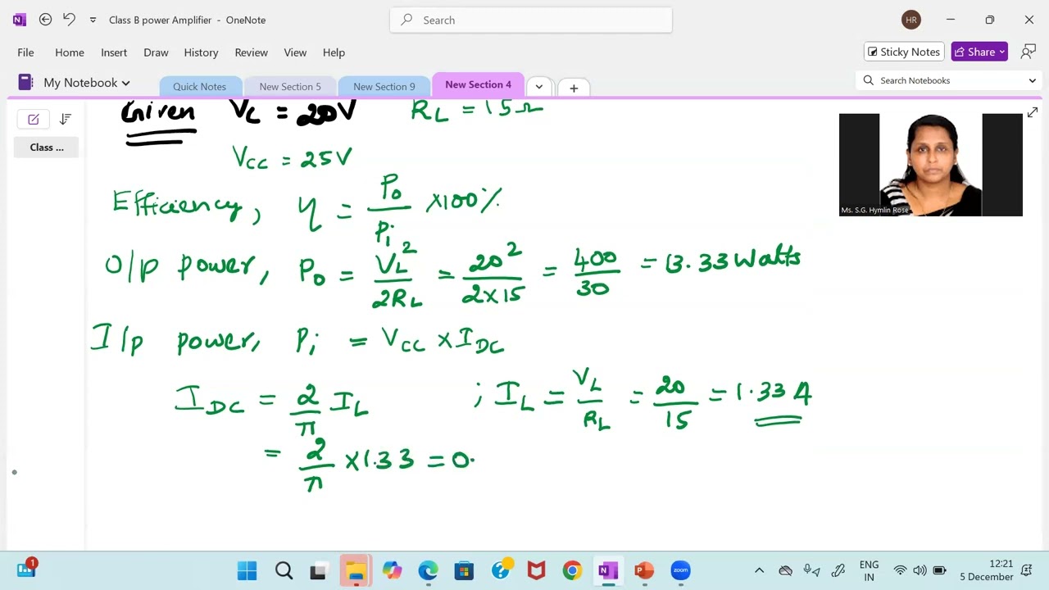
Task: Add a new section with plus button
Action: pyautogui.click(x=574, y=88)
